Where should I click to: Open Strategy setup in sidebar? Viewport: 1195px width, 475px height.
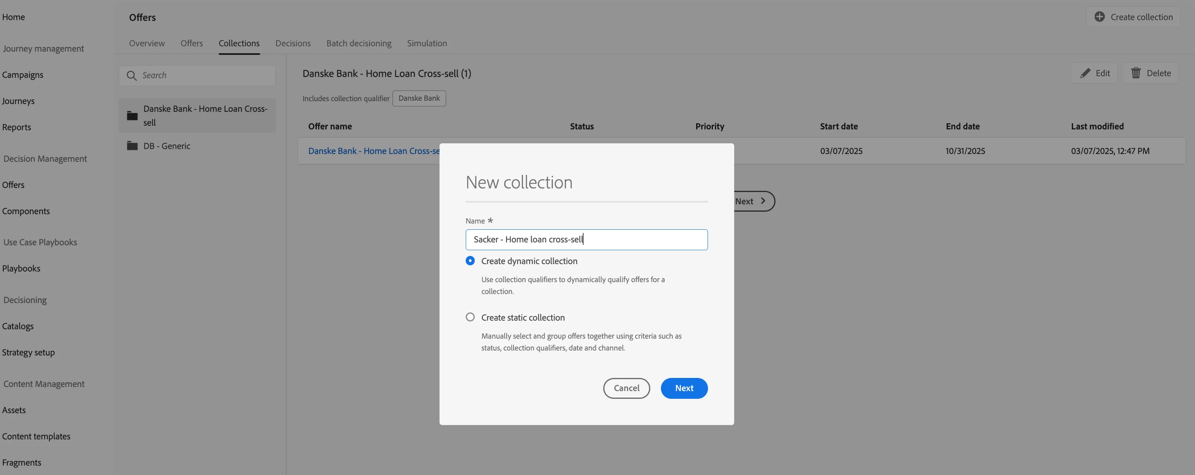coord(28,353)
